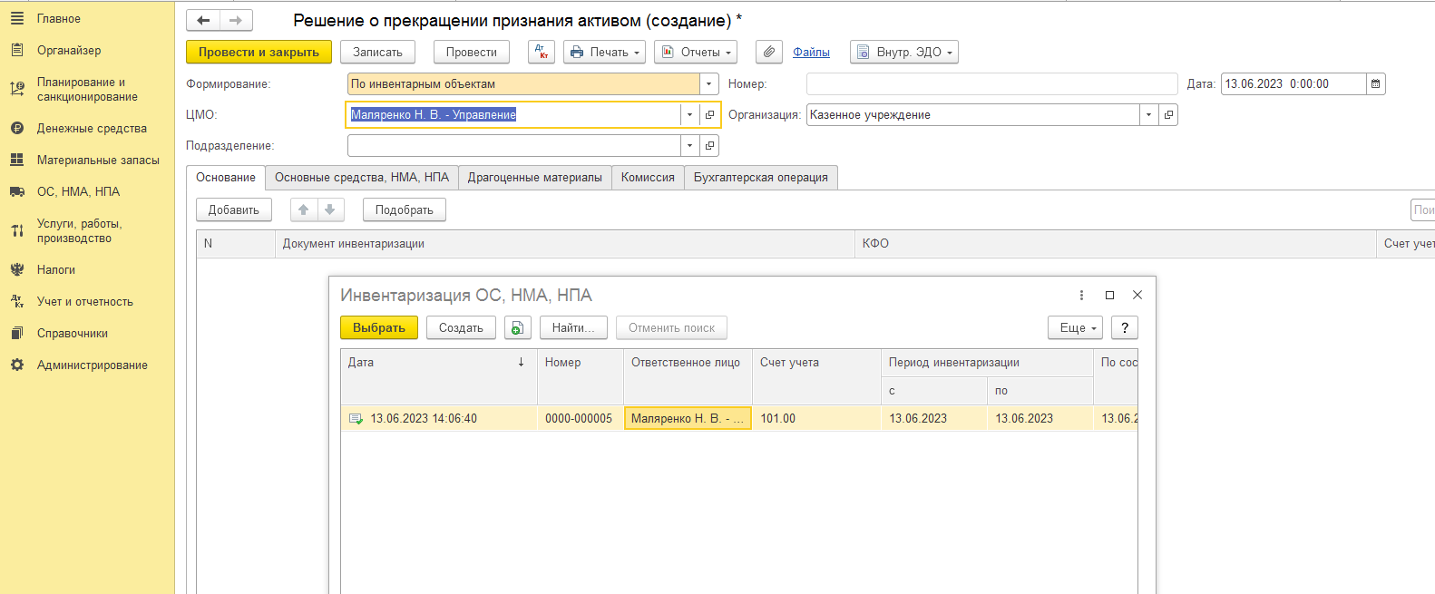Expand the ЦМО dropdown list
Image resolution: width=1435 pixels, height=594 pixels.
tap(690, 115)
